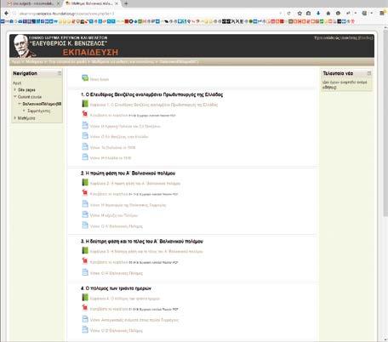Click first video page icon in section 4
This screenshot has height=342, width=388.
point(85,319)
